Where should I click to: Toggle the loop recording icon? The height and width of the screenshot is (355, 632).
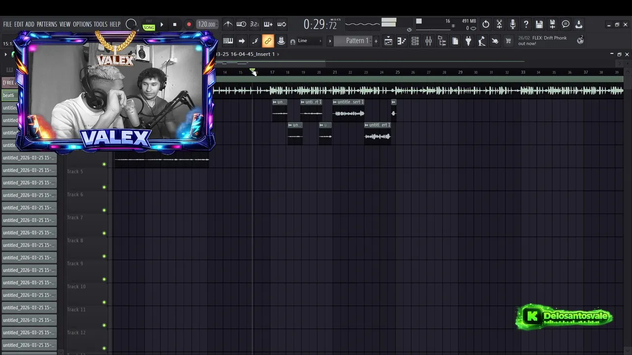[281, 24]
